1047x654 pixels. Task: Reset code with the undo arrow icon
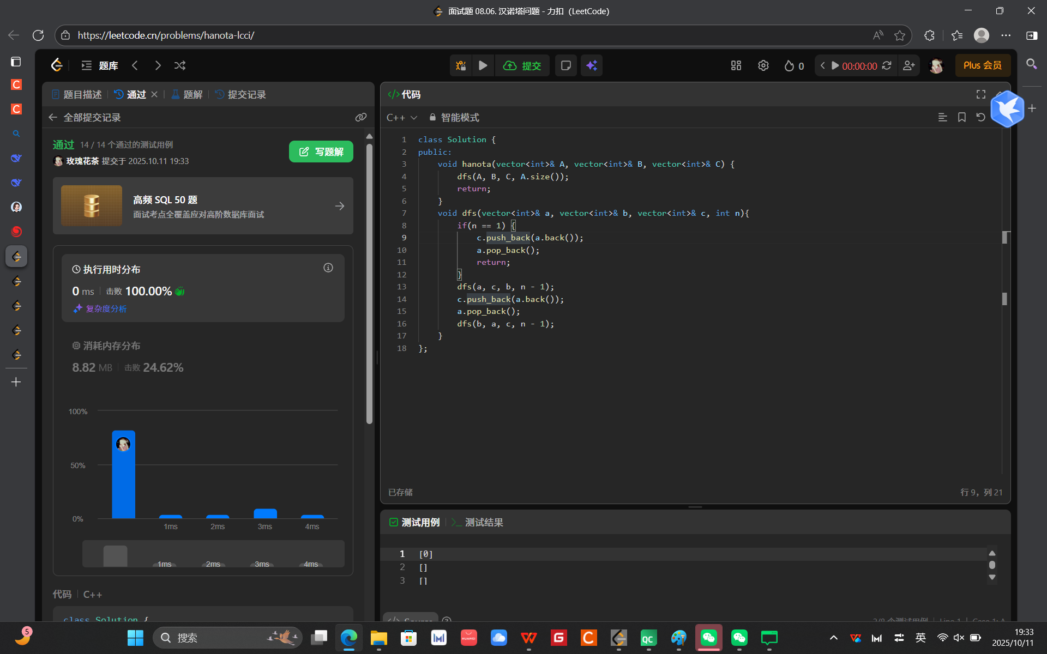click(x=980, y=117)
